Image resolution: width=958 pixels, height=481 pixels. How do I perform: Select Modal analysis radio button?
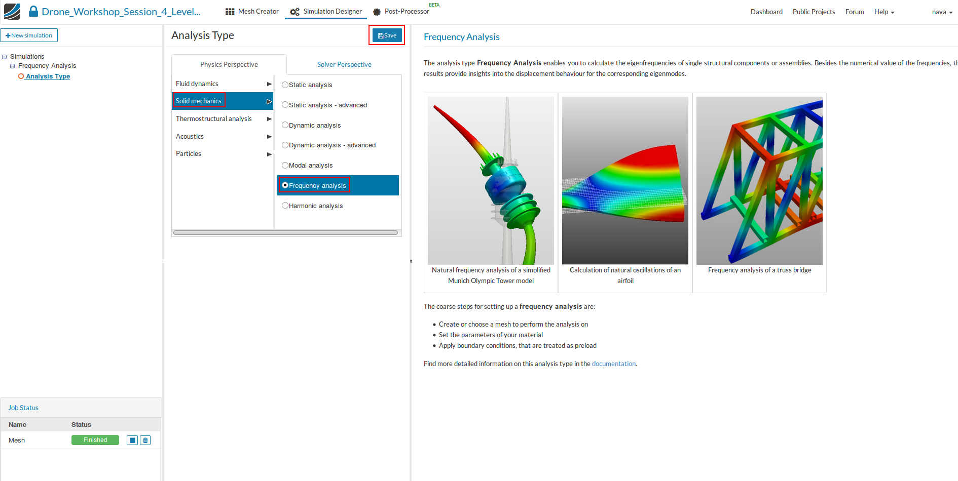pyautogui.click(x=285, y=165)
